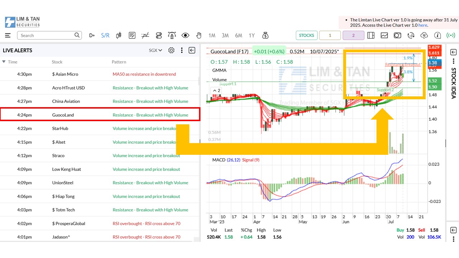
Task: Set chart range to 6M
Action: coord(238,35)
